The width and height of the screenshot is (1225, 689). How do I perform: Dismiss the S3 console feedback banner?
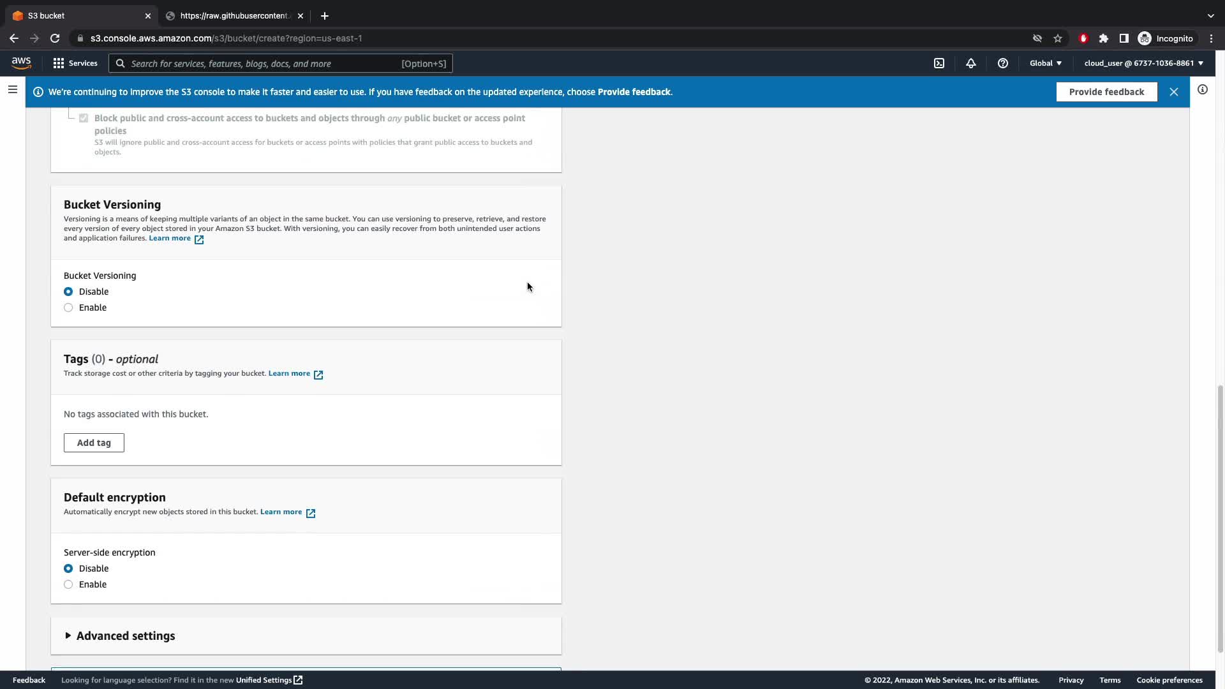pos(1173,92)
